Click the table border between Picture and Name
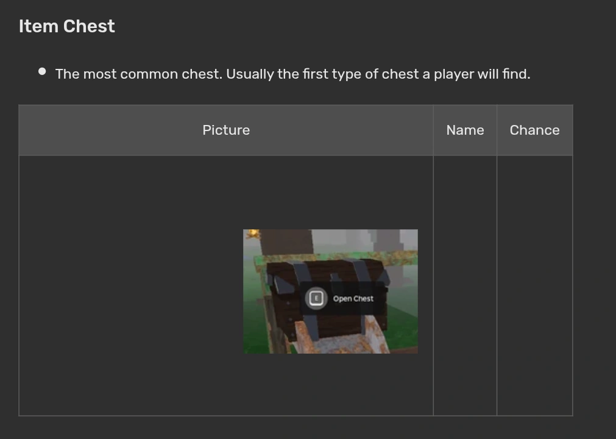This screenshot has width=616, height=439. tap(434, 285)
